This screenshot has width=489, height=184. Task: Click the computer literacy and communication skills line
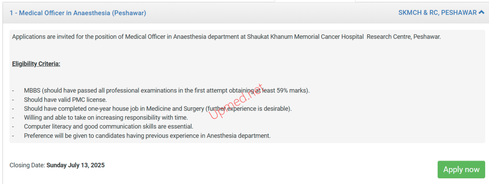coord(109,126)
